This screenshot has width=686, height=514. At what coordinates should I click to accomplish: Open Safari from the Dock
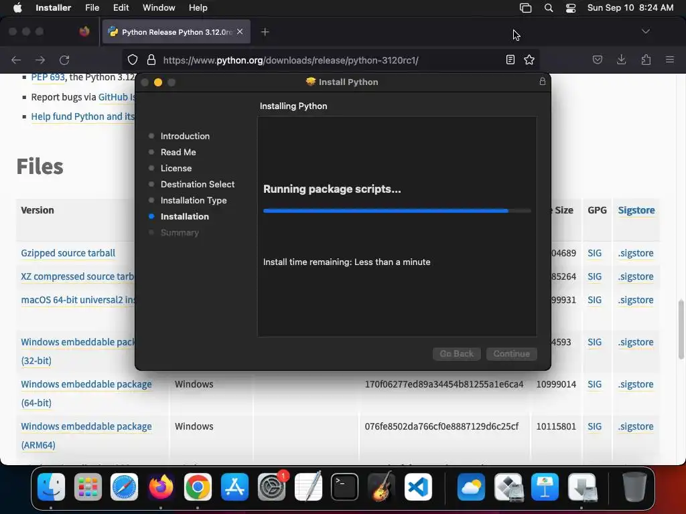[124, 487]
